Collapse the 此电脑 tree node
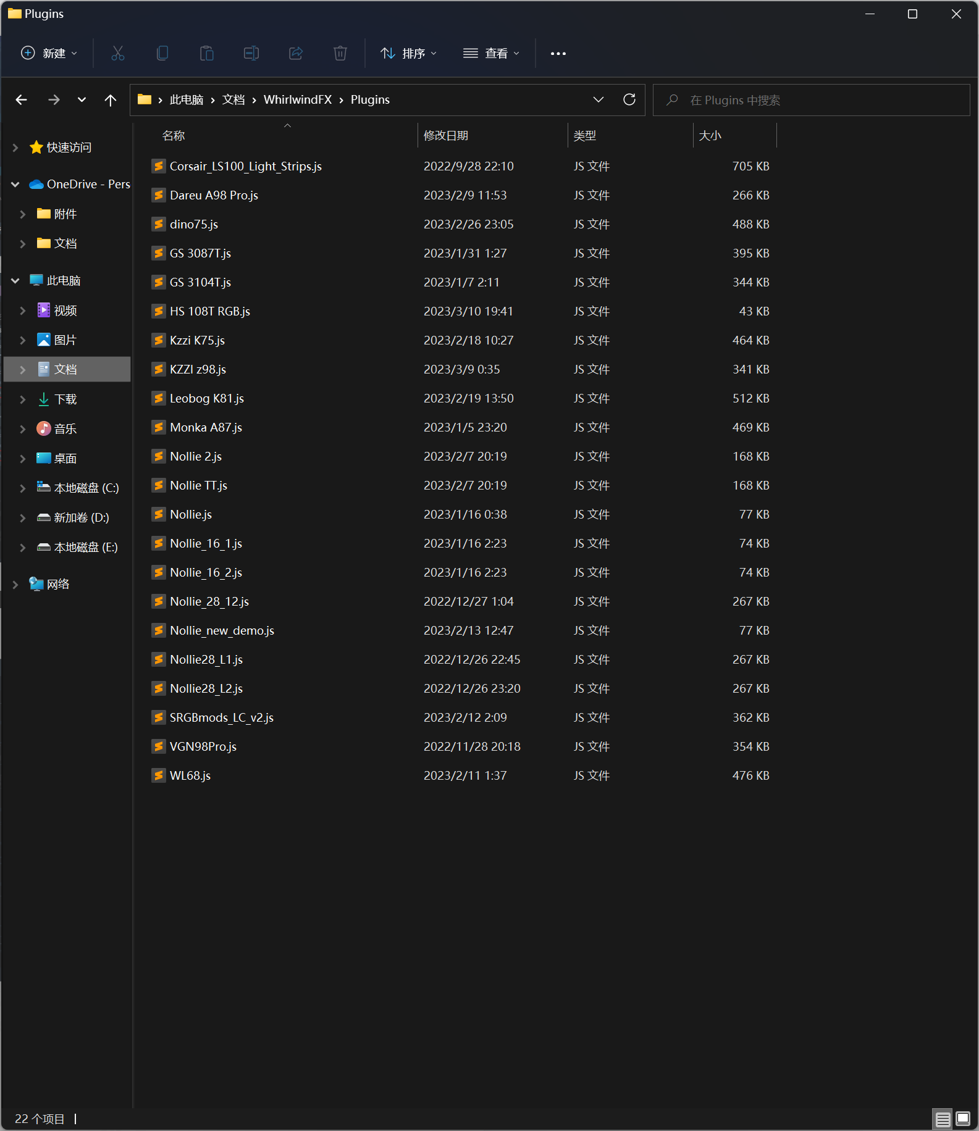This screenshot has width=979, height=1131. point(15,281)
